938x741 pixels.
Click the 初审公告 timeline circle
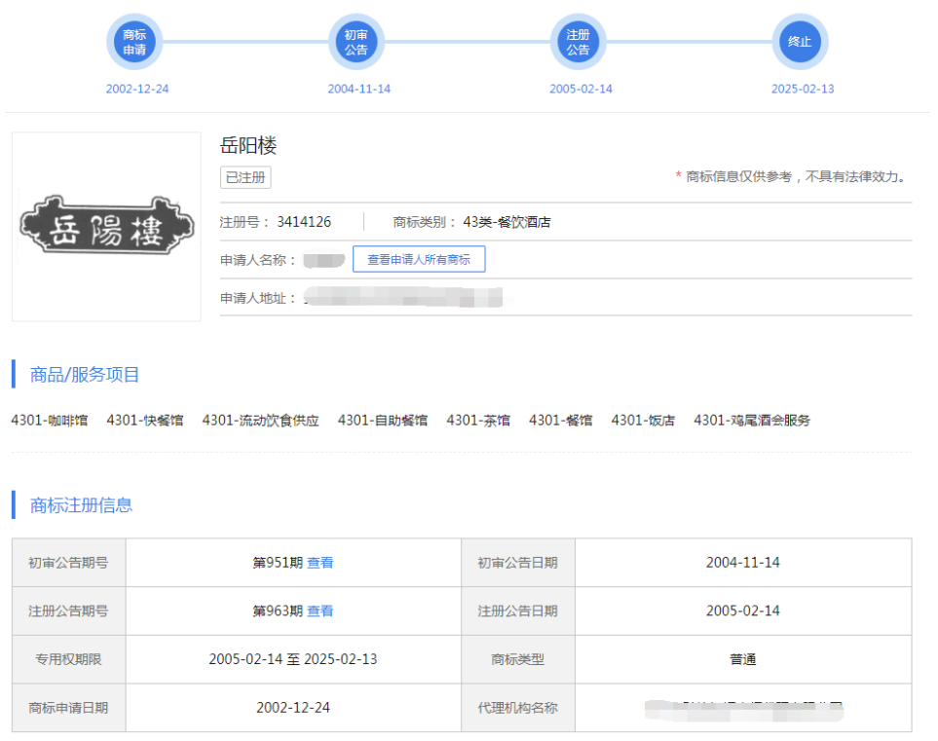tap(356, 43)
